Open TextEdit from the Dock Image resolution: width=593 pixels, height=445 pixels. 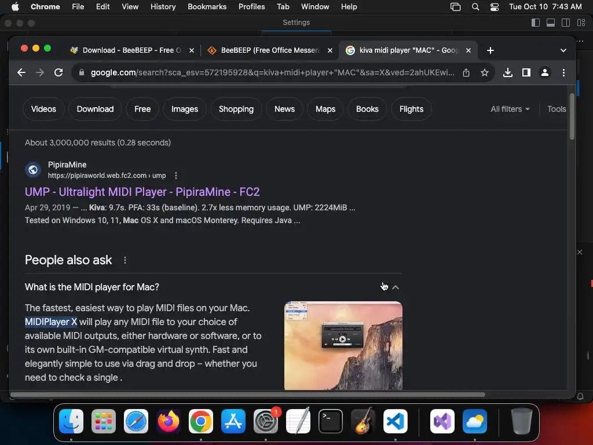(x=298, y=421)
